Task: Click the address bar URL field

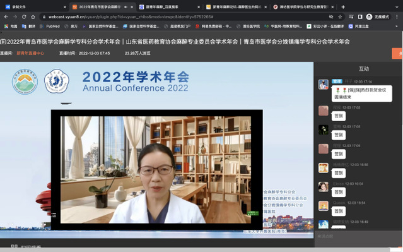Action: [185, 16]
